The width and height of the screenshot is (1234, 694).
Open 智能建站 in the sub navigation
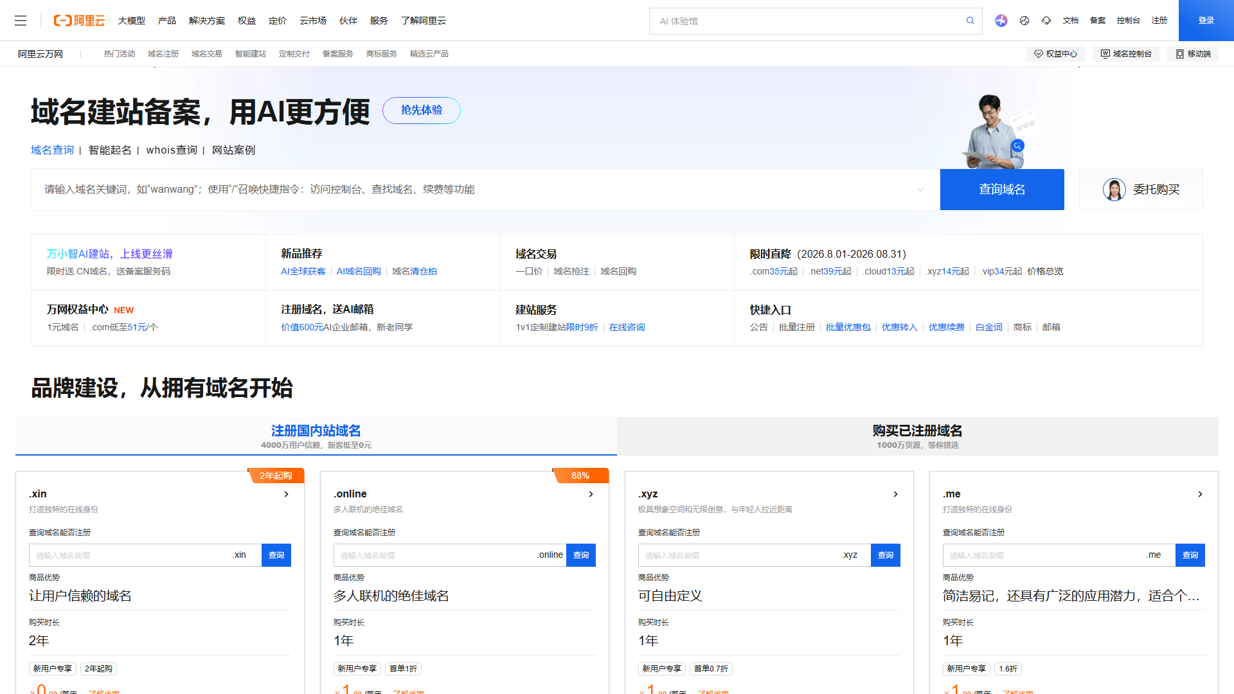(x=251, y=54)
